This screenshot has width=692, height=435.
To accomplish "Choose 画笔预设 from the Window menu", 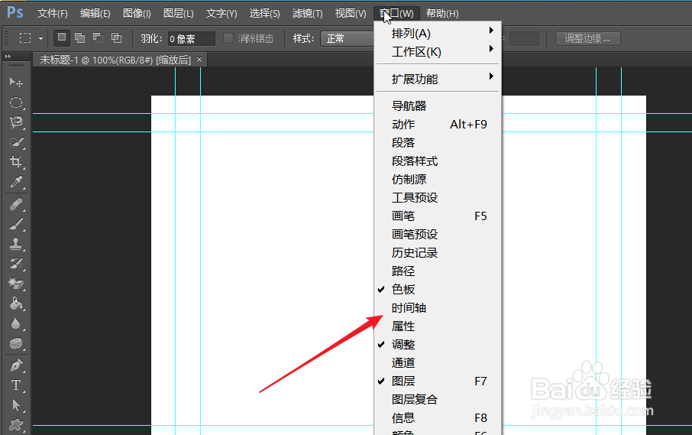I will pos(438,235).
